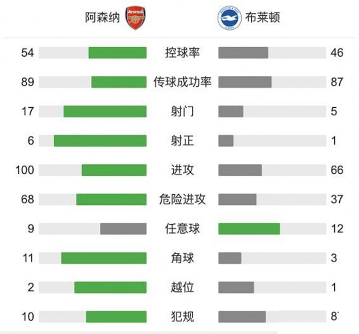Select the 犯规 stat label
This screenshot has width=359, height=334.
coord(182,317)
